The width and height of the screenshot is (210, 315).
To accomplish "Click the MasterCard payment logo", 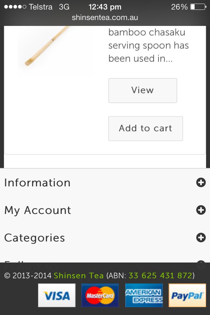I will click(x=100, y=295).
